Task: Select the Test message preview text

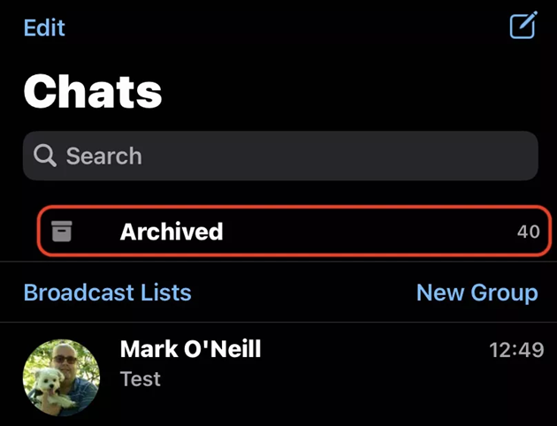Action: coord(141,379)
